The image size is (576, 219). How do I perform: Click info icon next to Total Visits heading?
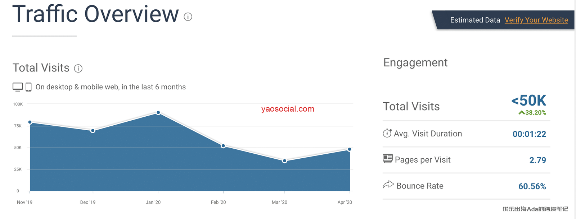[x=78, y=69]
